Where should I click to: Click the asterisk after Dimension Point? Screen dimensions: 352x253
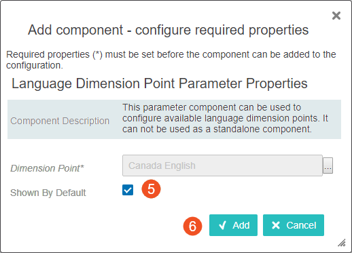pyautogui.click(x=82, y=167)
